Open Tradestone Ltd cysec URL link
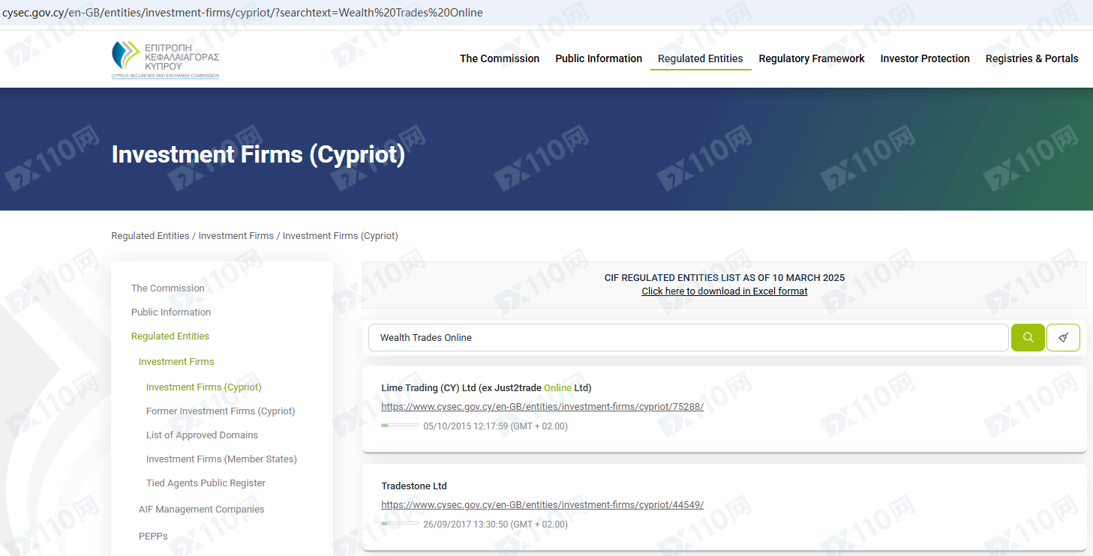1093x556 pixels. [x=542, y=505]
